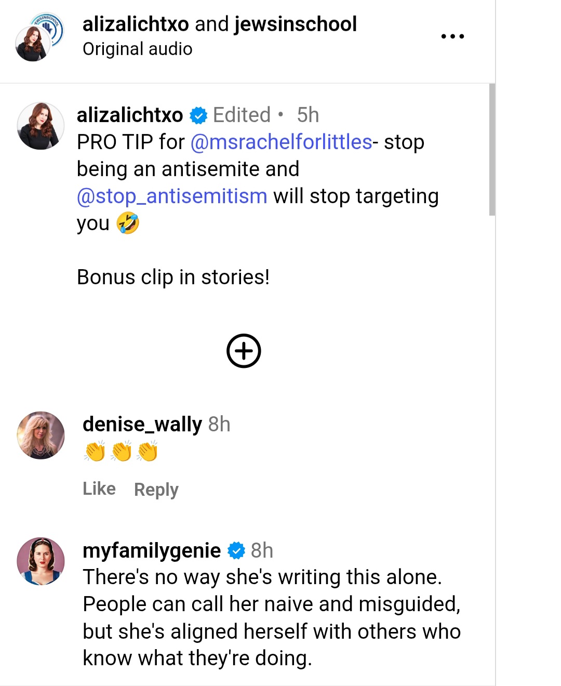Open alizalichtxo avatar beside the caption
This screenshot has width=561, height=686.
(x=41, y=126)
